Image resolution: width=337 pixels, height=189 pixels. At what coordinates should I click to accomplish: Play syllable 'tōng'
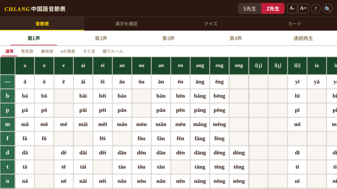pyautogui.click(x=239, y=167)
